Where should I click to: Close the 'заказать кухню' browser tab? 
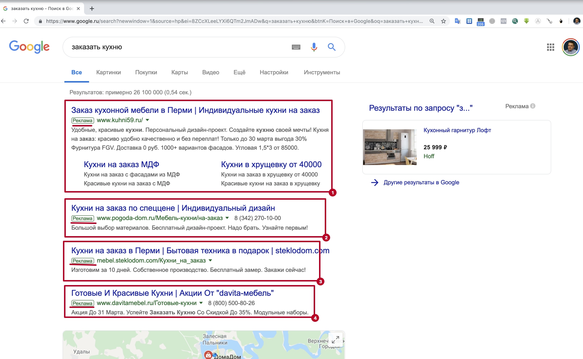(x=78, y=9)
